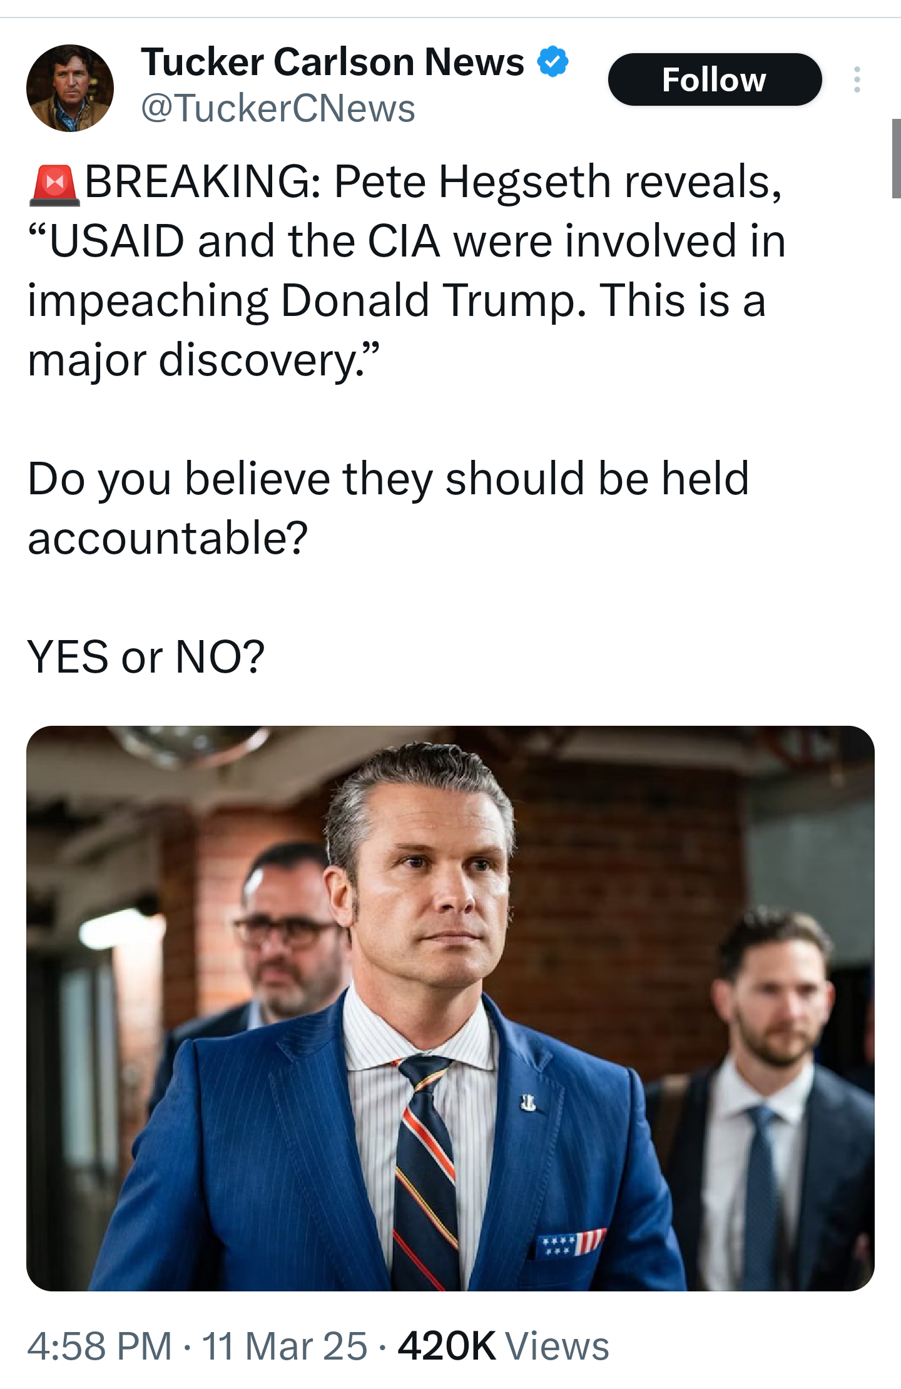Viewport: 901px width, 1389px height.
Task: Click the blue verified checkmark badge
Action: tap(552, 61)
